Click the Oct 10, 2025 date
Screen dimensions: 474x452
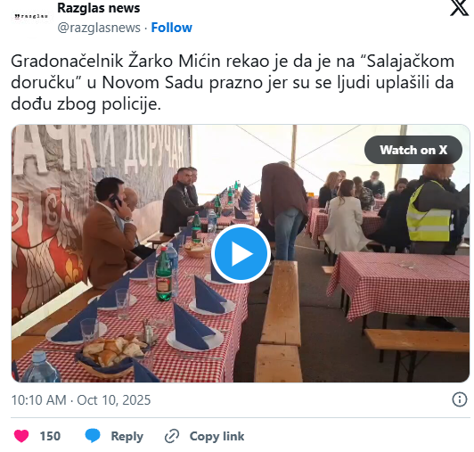pos(114,400)
